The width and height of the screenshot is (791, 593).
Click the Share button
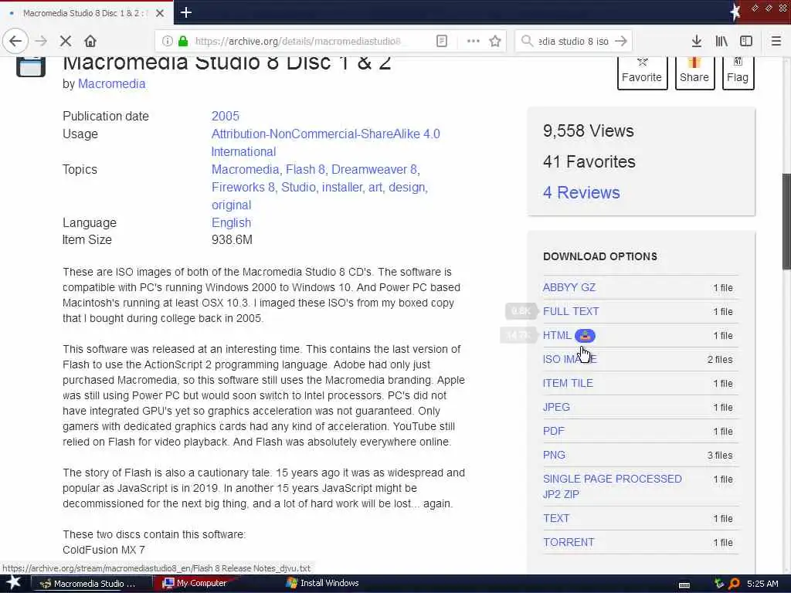click(694, 73)
